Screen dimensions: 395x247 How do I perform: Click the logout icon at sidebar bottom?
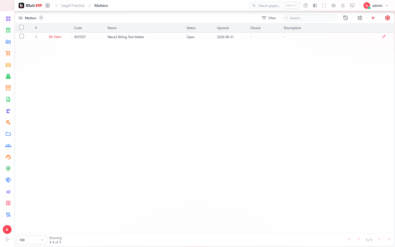7,239
